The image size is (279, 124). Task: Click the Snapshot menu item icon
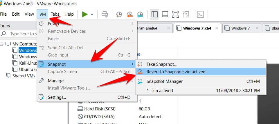tap(42, 64)
